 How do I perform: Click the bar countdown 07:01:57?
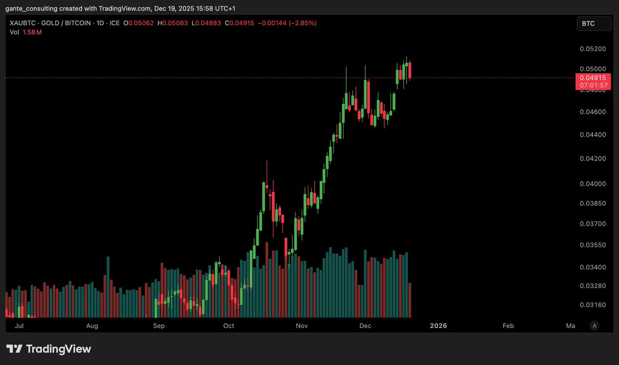click(593, 85)
